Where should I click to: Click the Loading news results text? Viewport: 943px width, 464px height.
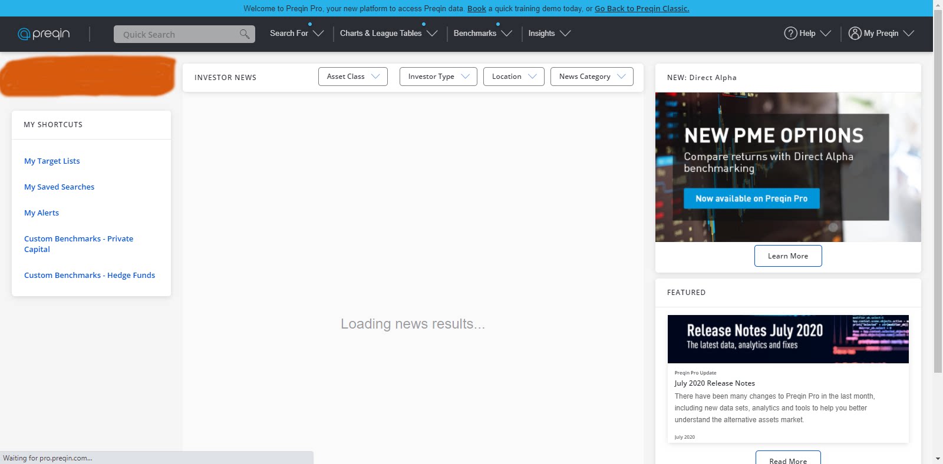[x=413, y=324]
